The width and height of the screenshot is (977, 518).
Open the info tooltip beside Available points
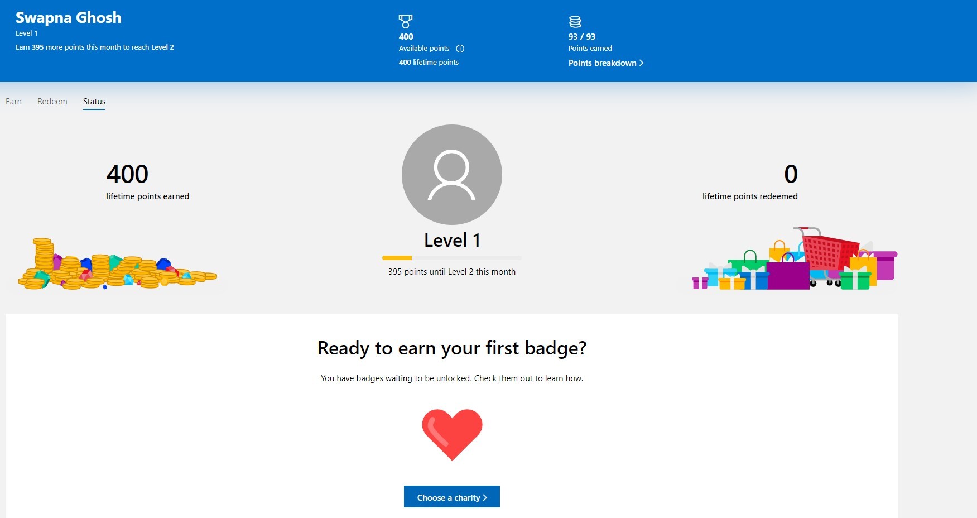point(459,49)
